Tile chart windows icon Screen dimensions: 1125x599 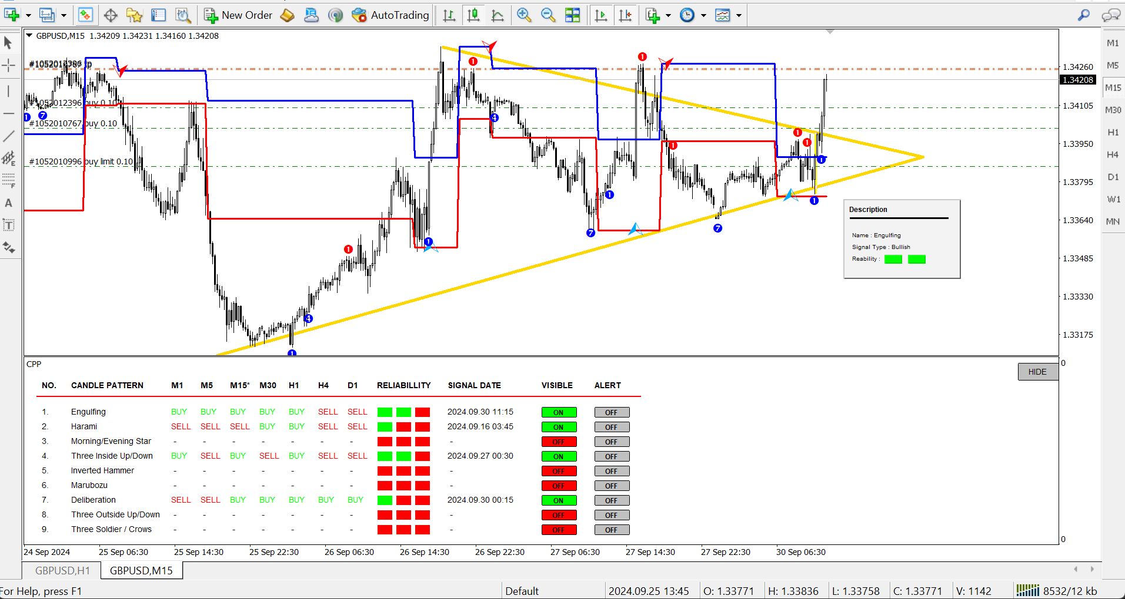point(572,15)
